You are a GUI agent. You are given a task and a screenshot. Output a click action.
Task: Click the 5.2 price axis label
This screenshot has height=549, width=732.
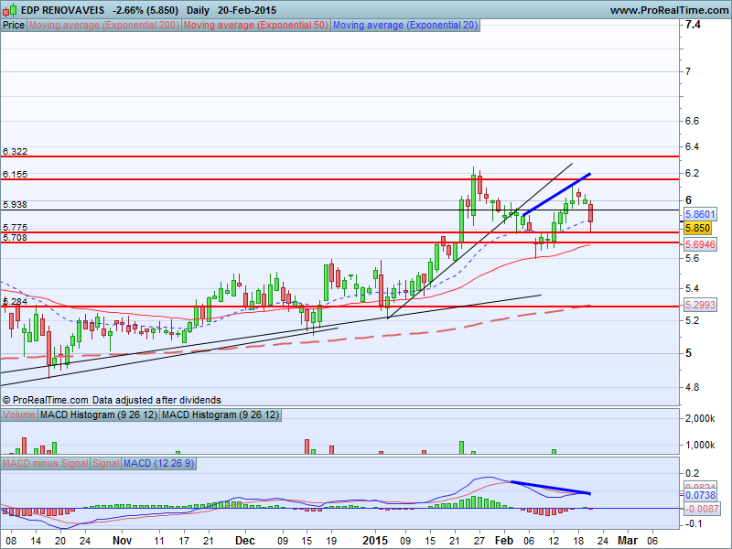tap(692, 320)
